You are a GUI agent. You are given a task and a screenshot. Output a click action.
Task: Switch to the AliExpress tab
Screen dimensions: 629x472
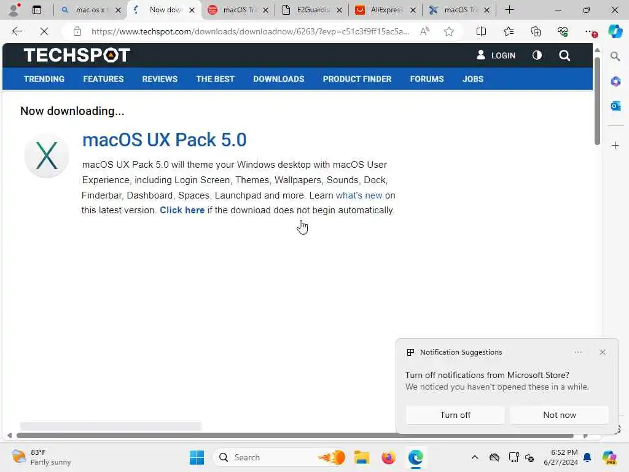coord(386,10)
